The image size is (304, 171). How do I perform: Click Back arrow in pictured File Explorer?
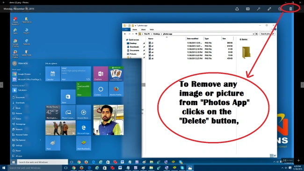(125, 34)
